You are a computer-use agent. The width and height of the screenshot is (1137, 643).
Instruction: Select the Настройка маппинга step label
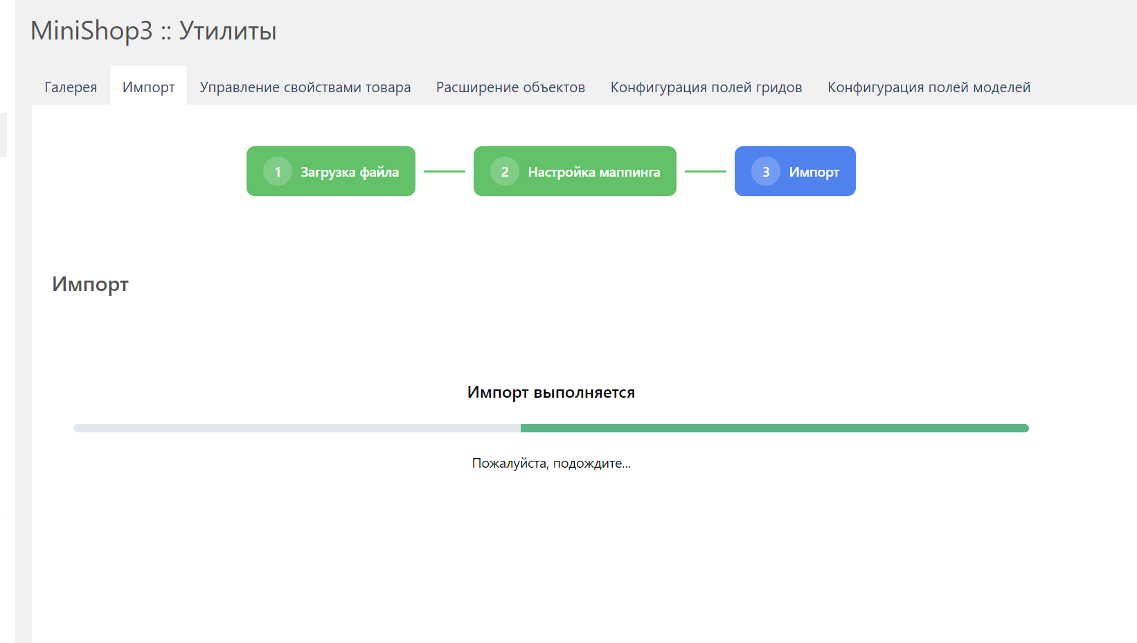593,172
